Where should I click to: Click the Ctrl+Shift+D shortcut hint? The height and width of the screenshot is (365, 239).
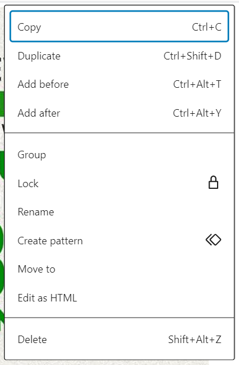(x=192, y=56)
